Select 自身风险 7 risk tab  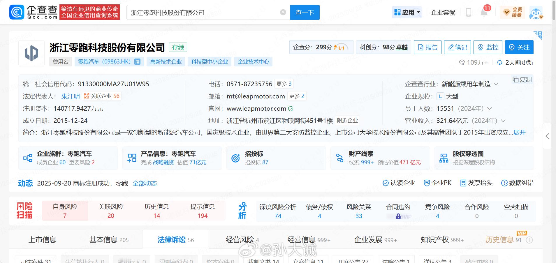coord(65,211)
